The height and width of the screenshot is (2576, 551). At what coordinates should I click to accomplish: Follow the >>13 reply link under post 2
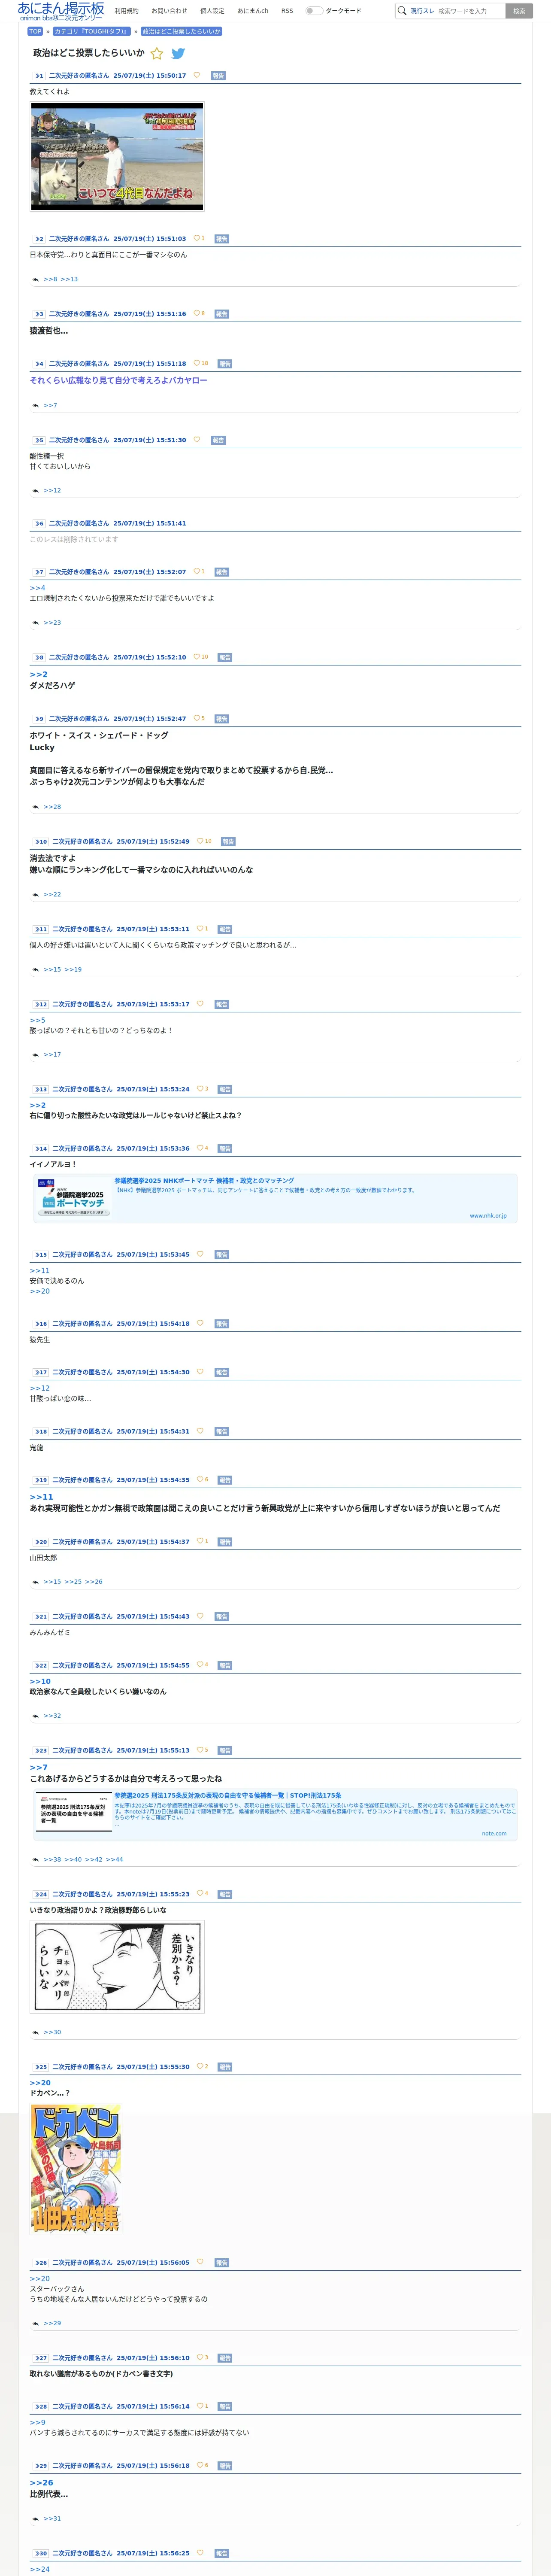pyautogui.click(x=69, y=279)
